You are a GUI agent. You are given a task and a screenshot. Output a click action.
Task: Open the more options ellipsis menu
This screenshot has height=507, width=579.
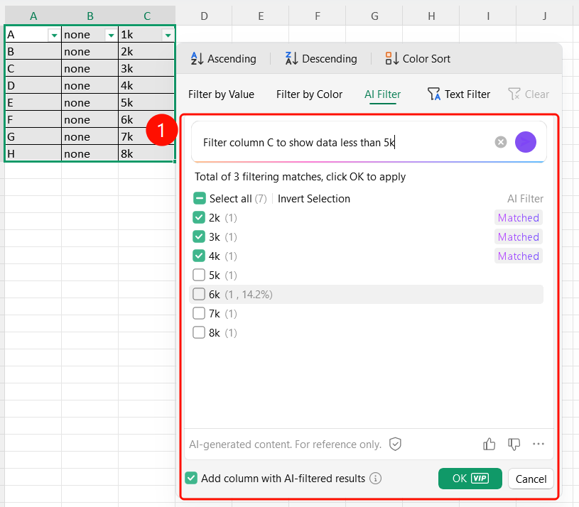(x=539, y=444)
